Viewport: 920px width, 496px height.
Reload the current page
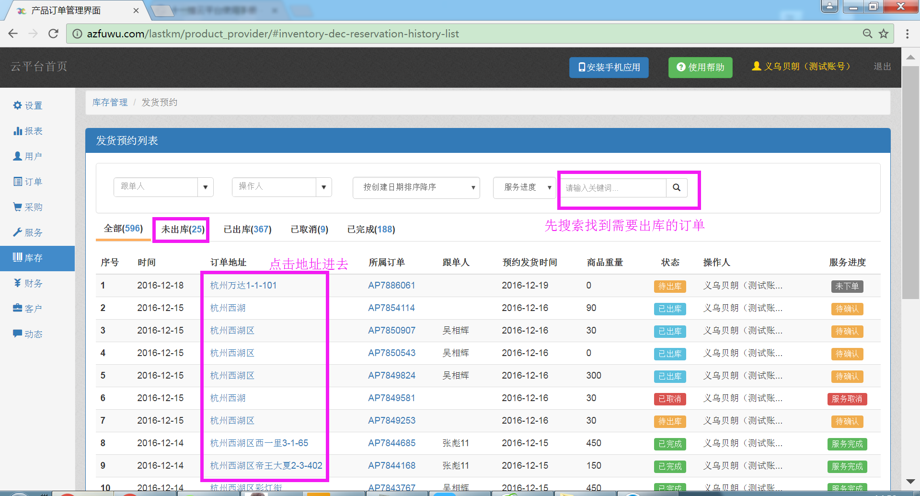(53, 34)
